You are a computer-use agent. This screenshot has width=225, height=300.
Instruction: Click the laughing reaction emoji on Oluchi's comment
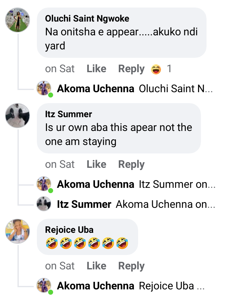tap(156, 69)
